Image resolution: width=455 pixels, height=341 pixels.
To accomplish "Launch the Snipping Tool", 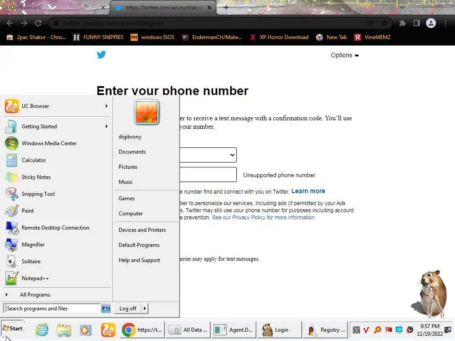I will (57, 194).
